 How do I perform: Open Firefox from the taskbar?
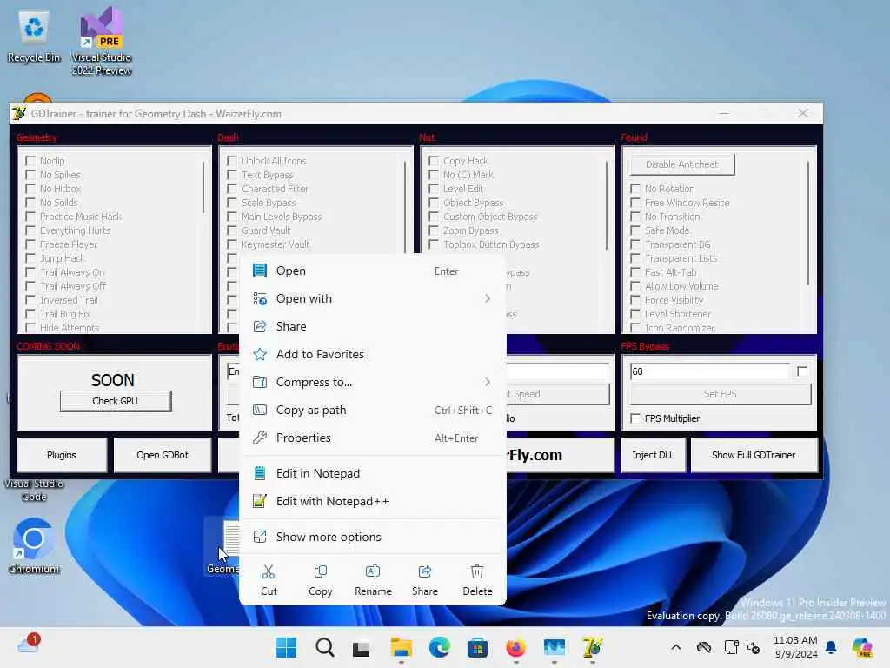click(515, 647)
